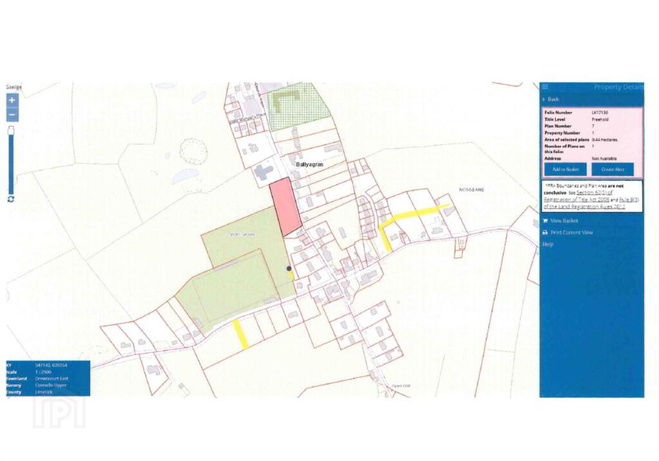Screen dimensions: 659x461
Task: Switch language via Gaeilge link
Action: tap(14, 87)
